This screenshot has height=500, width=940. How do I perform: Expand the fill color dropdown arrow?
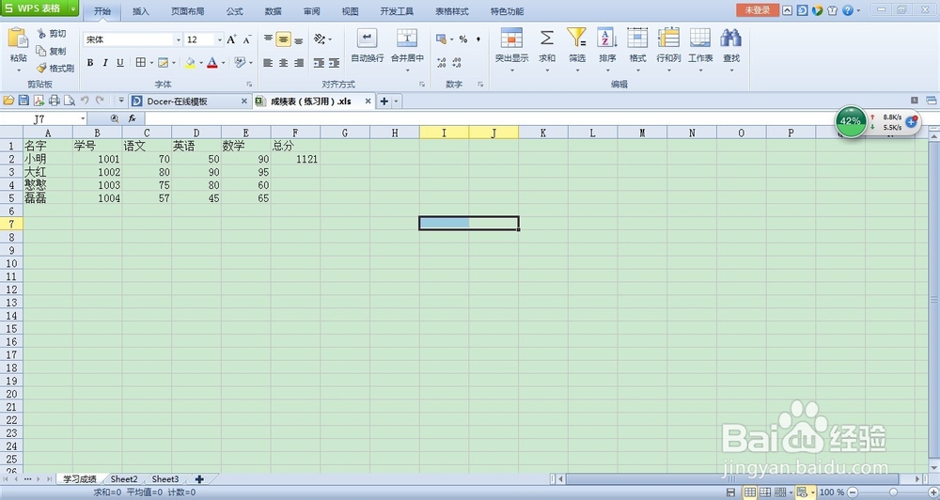click(x=200, y=62)
